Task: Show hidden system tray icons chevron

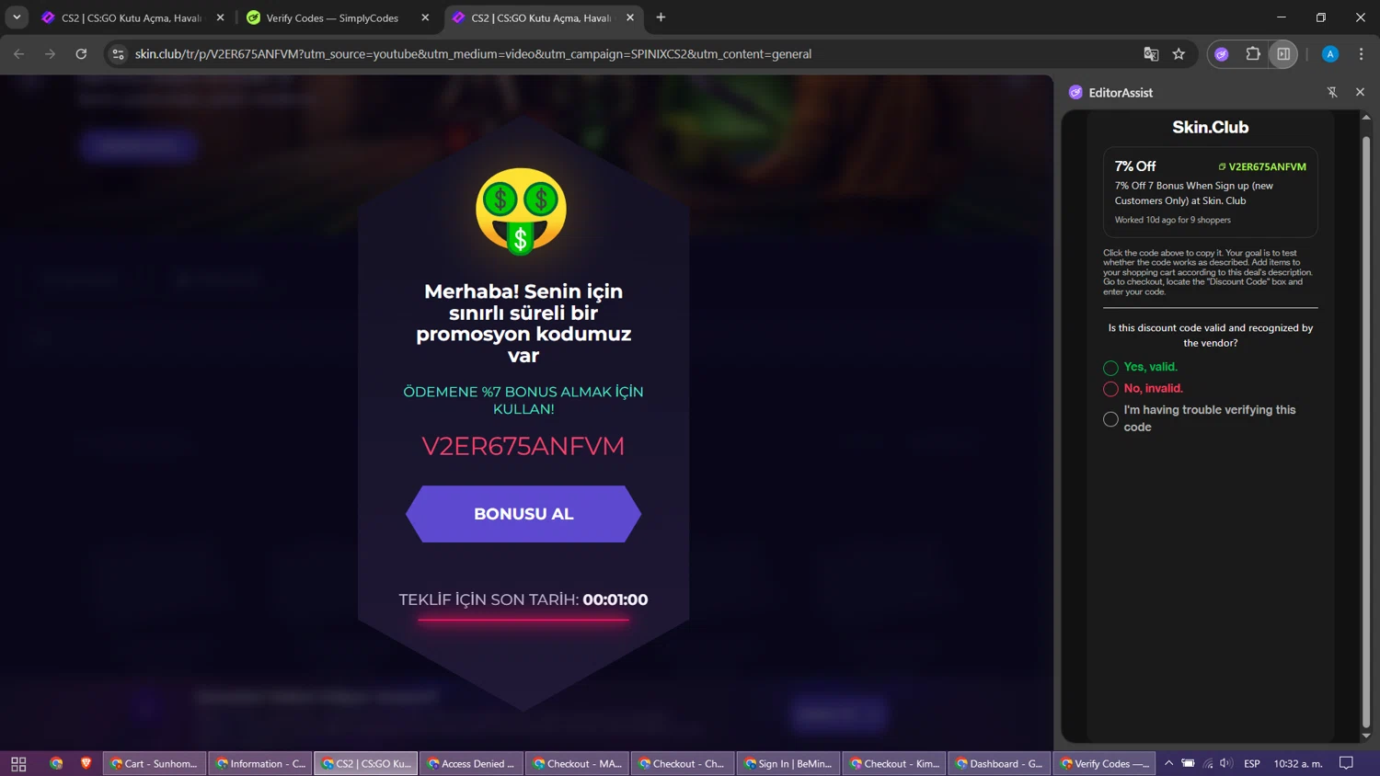Action: tap(1169, 763)
